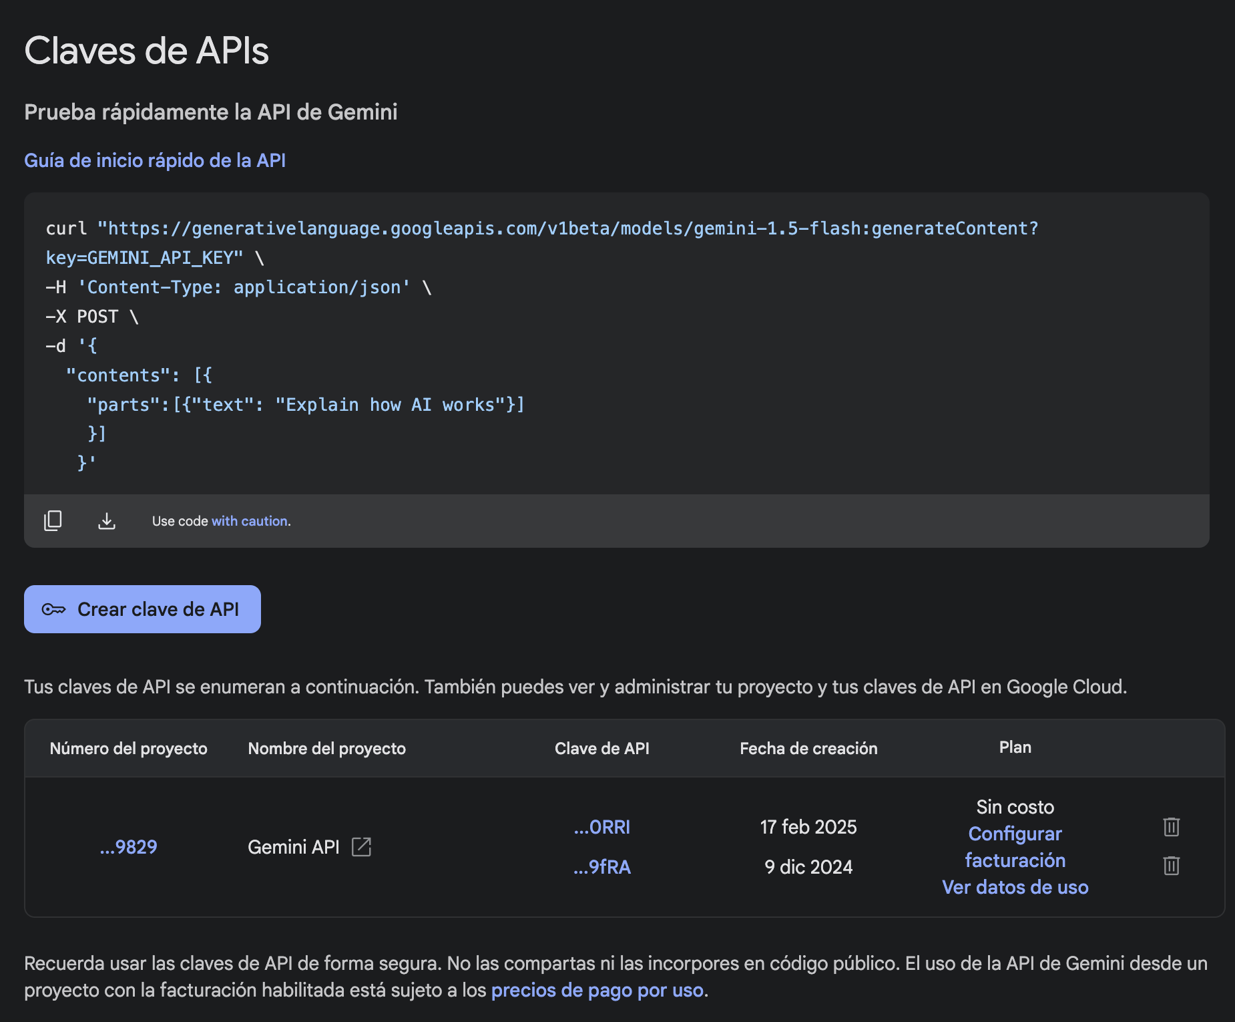
Task: Click the key=GEMINI_API_KEY line in code
Action: coord(155,258)
